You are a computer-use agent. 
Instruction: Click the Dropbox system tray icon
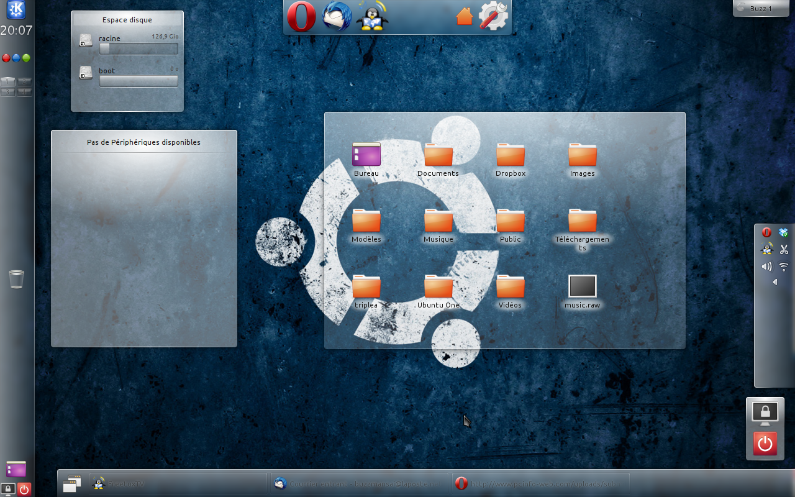(784, 232)
